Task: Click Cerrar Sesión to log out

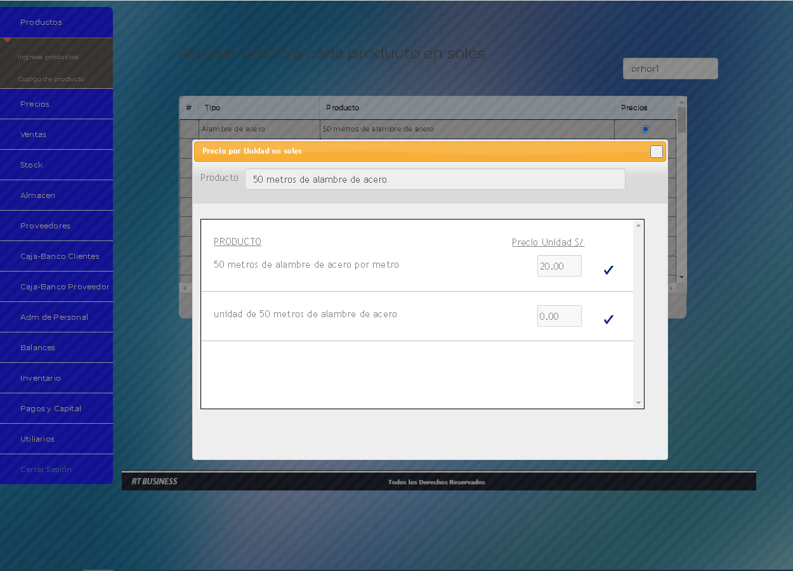Action: [x=46, y=469]
